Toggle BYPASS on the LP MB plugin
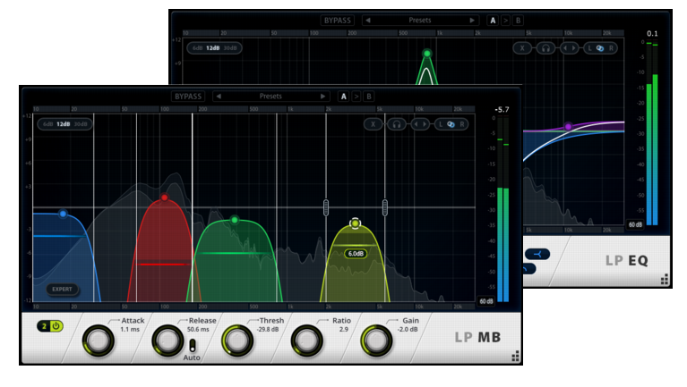The height and width of the screenshot is (387, 687). (189, 96)
